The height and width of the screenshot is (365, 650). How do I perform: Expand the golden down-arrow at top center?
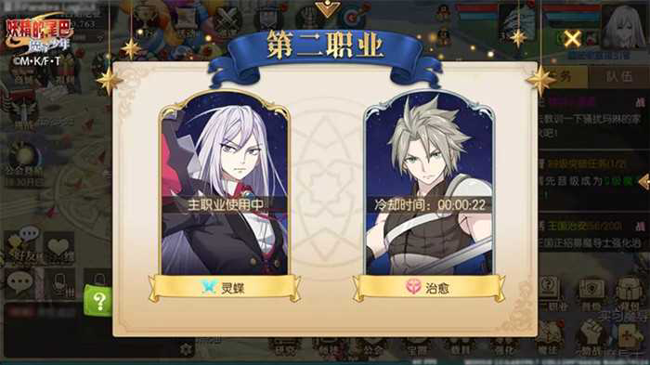point(327,8)
